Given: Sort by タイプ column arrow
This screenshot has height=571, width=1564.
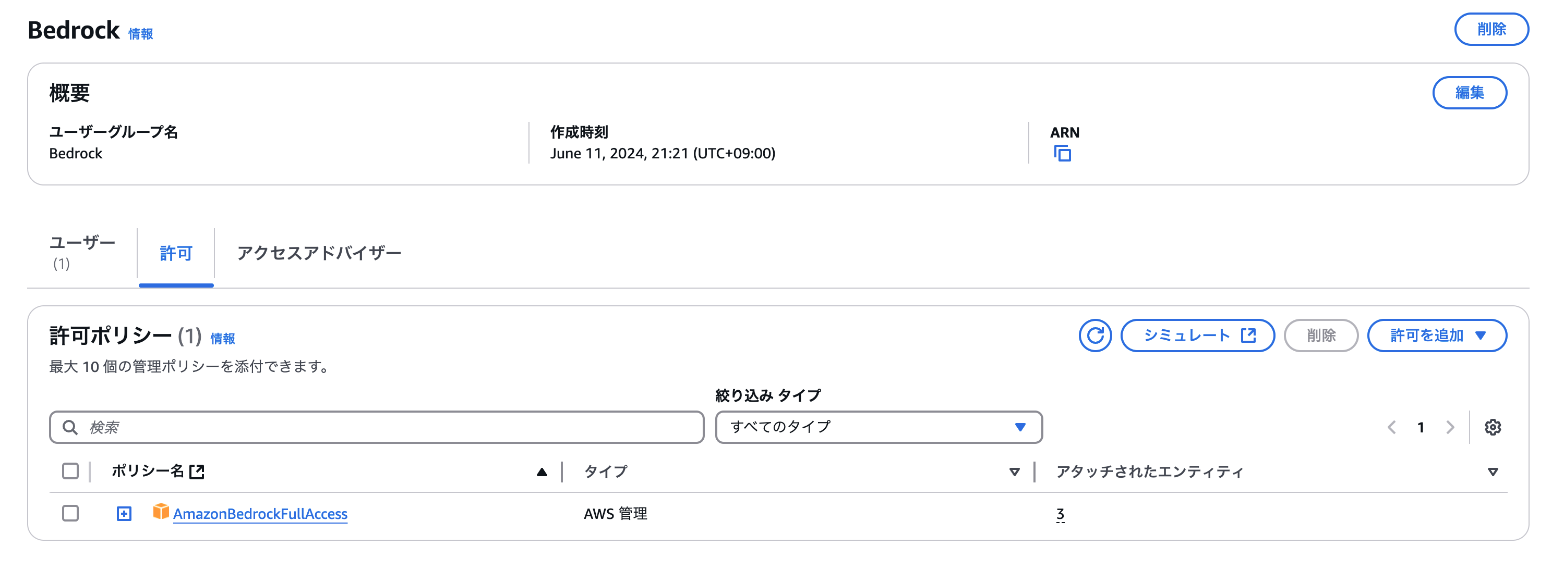Looking at the screenshot, I should point(1014,471).
